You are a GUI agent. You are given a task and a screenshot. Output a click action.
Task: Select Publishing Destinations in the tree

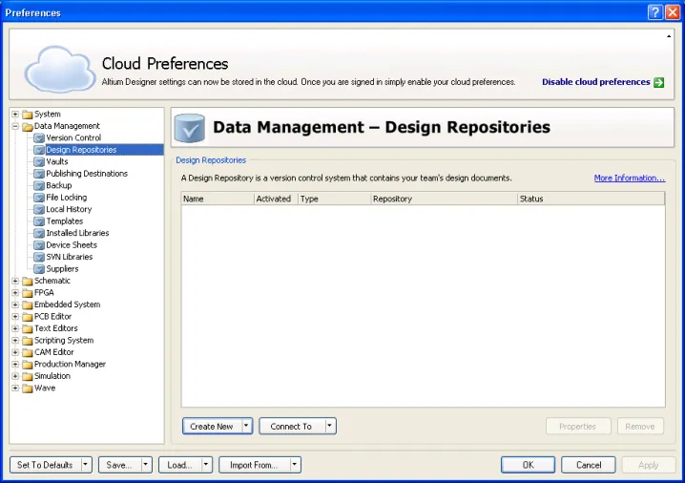point(87,174)
